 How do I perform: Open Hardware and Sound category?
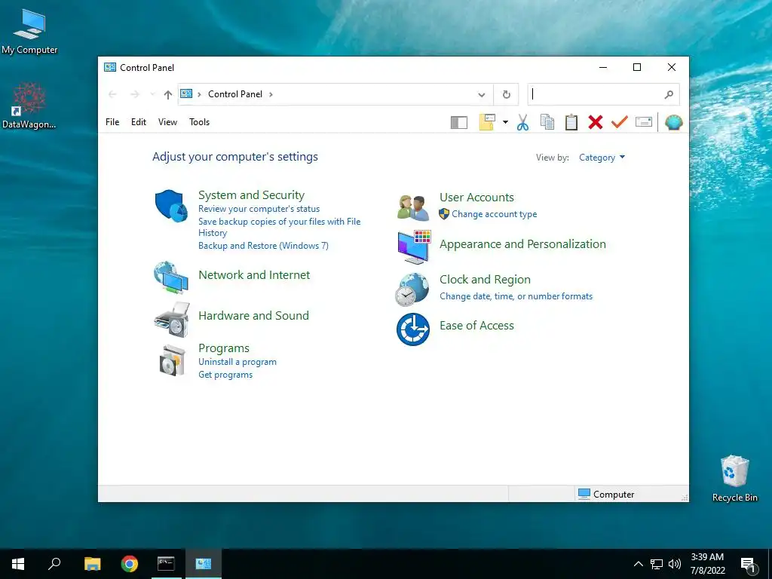(x=253, y=316)
